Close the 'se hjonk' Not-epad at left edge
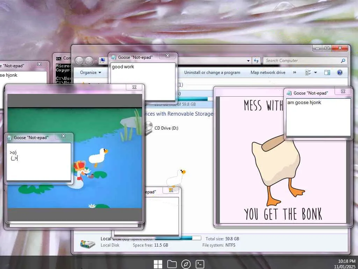358x269 pixels. tap(39, 64)
